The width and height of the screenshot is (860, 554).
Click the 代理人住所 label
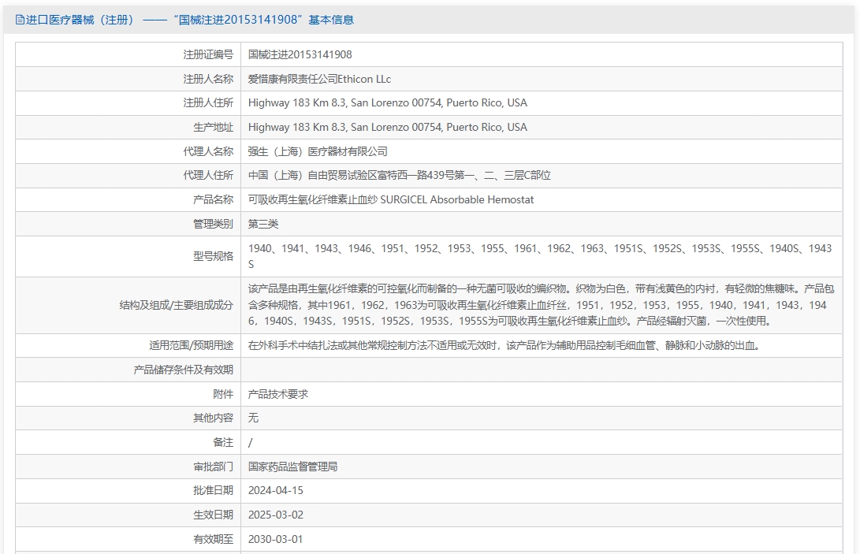tap(208, 175)
